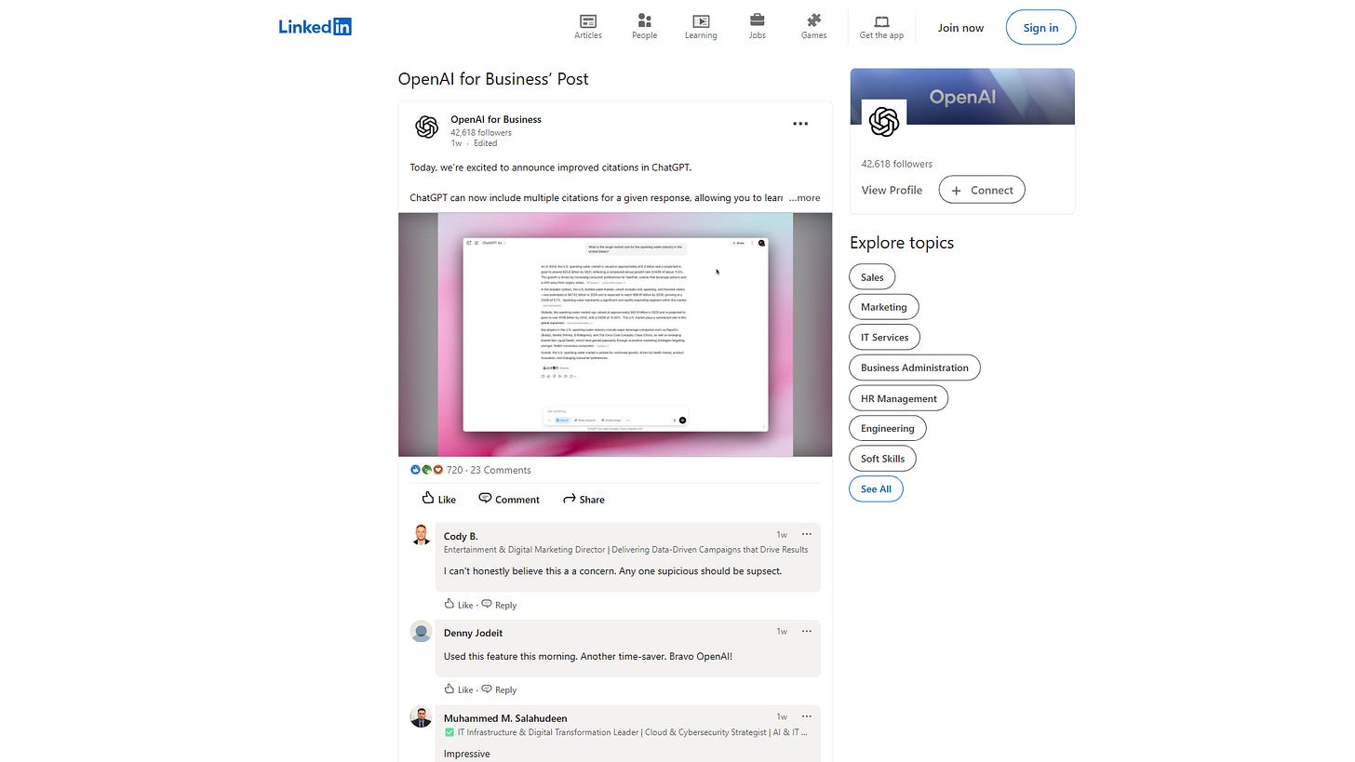Open Denny Jodeit profile picture

tap(421, 632)
